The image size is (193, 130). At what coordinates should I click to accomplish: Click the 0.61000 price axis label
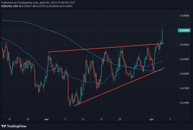[x=184, y=102]
